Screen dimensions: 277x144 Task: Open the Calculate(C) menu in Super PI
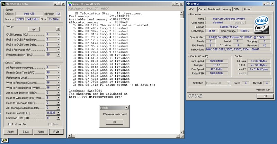tap(76, 8)
